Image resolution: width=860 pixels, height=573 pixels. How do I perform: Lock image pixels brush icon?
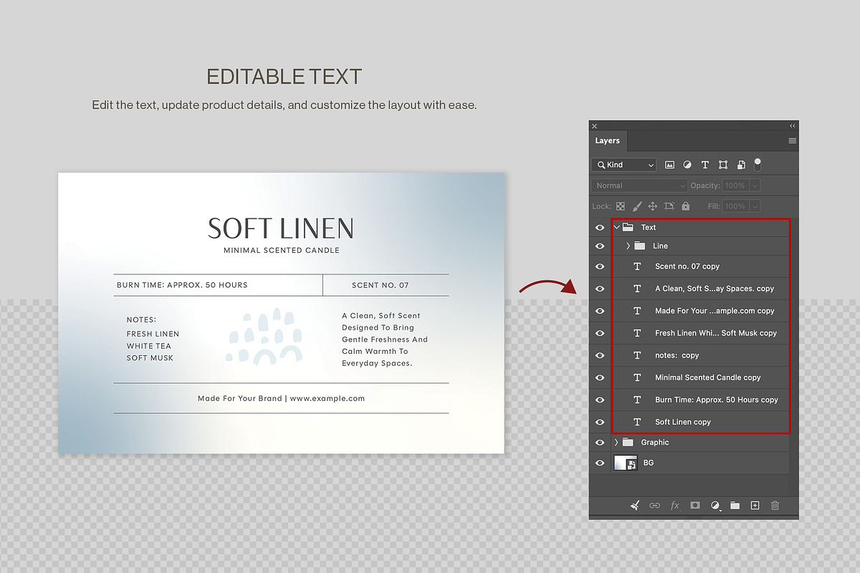pyautogui.click(x=636, y=206)
